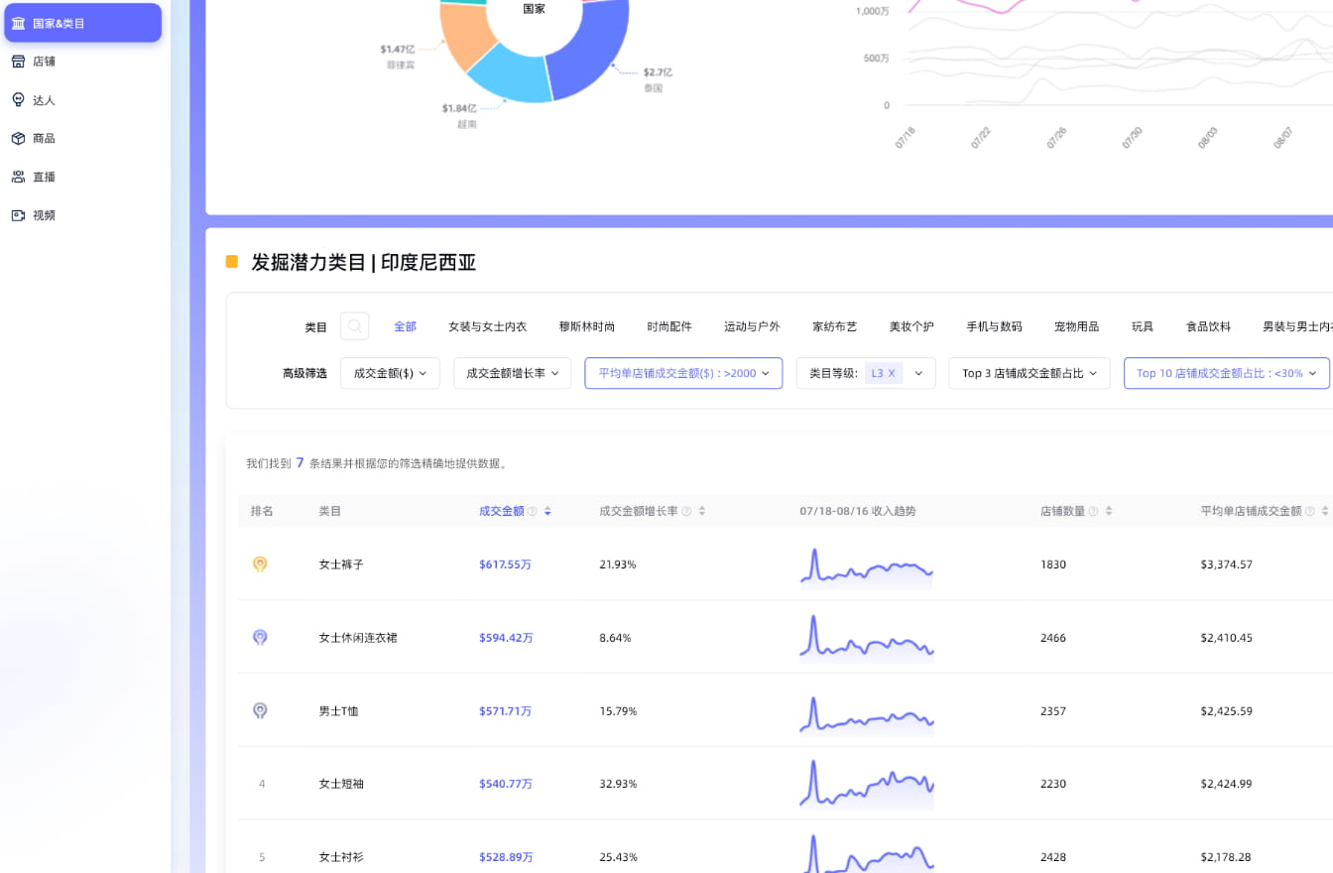Toggle sort order on 成交金额 column

coord(546,510)
